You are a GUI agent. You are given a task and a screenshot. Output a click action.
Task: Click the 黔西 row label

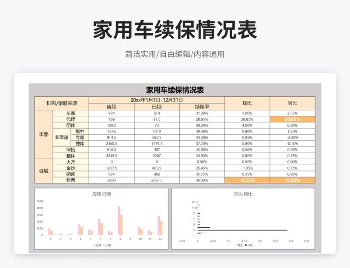(x=70, y=180)
